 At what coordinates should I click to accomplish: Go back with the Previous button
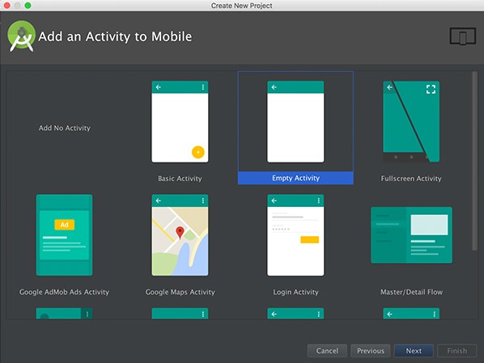(371, 351)
